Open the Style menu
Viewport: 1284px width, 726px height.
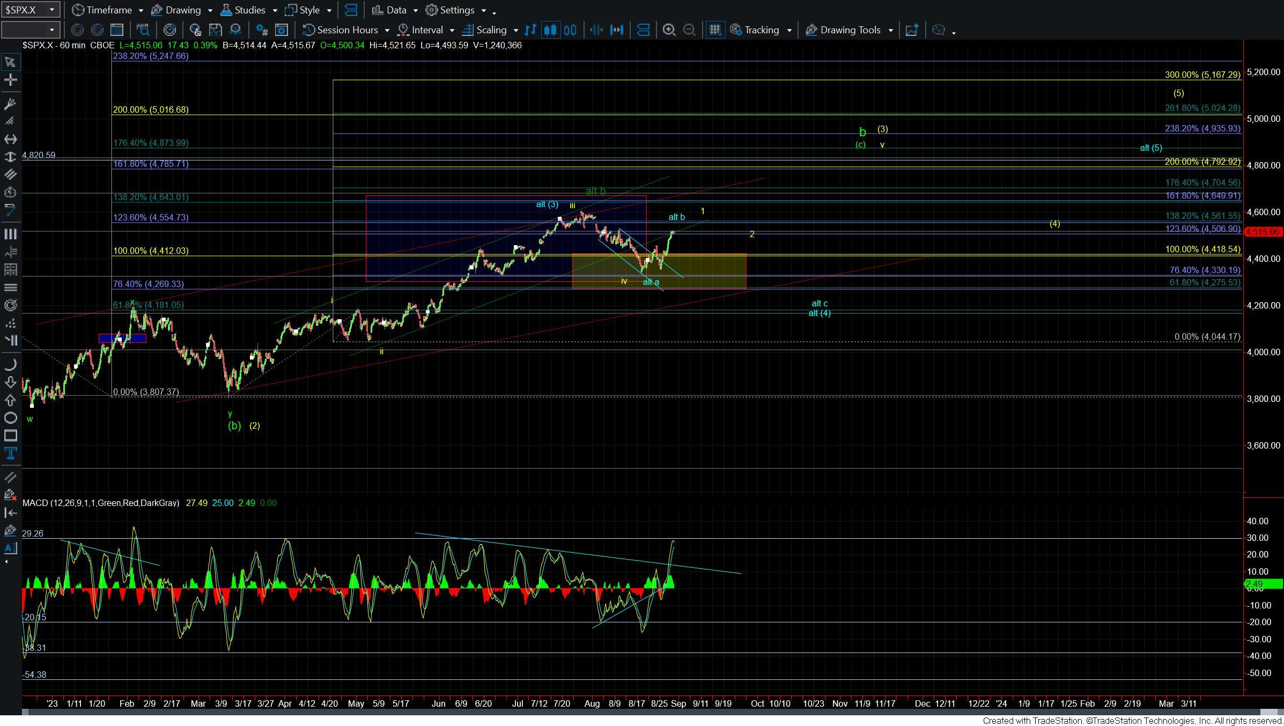point(302,10)
